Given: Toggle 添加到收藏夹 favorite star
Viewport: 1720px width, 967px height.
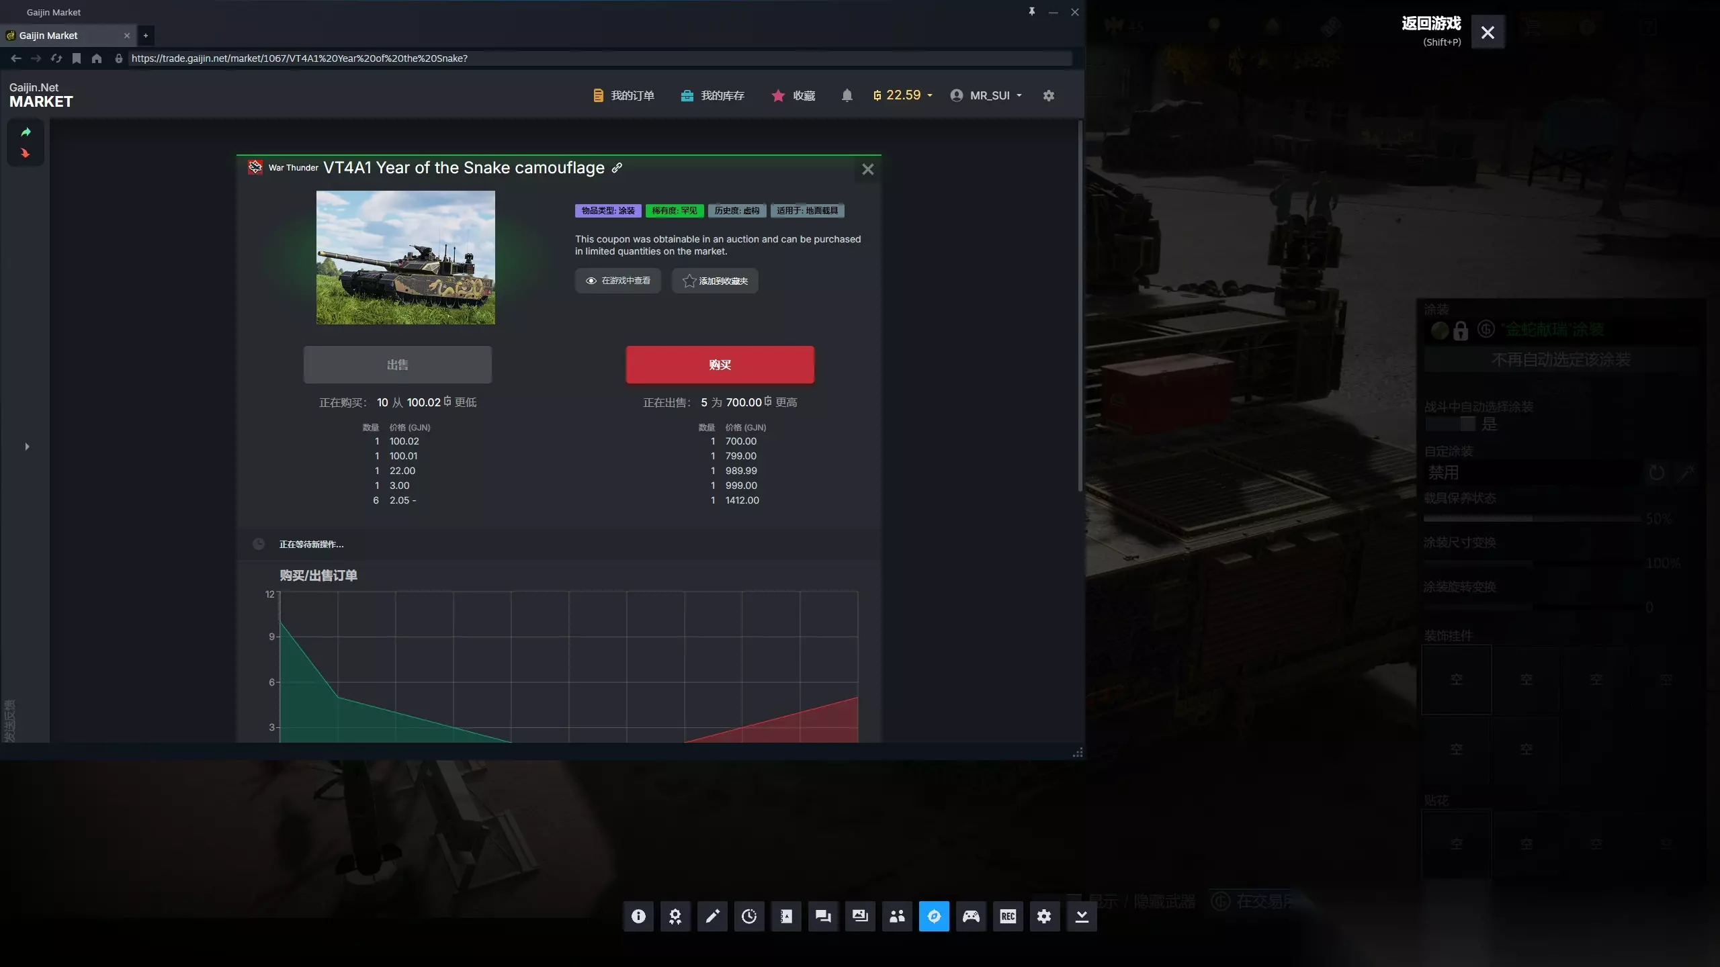Looking at the screenshot, I should pyautogui.click(x=715, y=281).
